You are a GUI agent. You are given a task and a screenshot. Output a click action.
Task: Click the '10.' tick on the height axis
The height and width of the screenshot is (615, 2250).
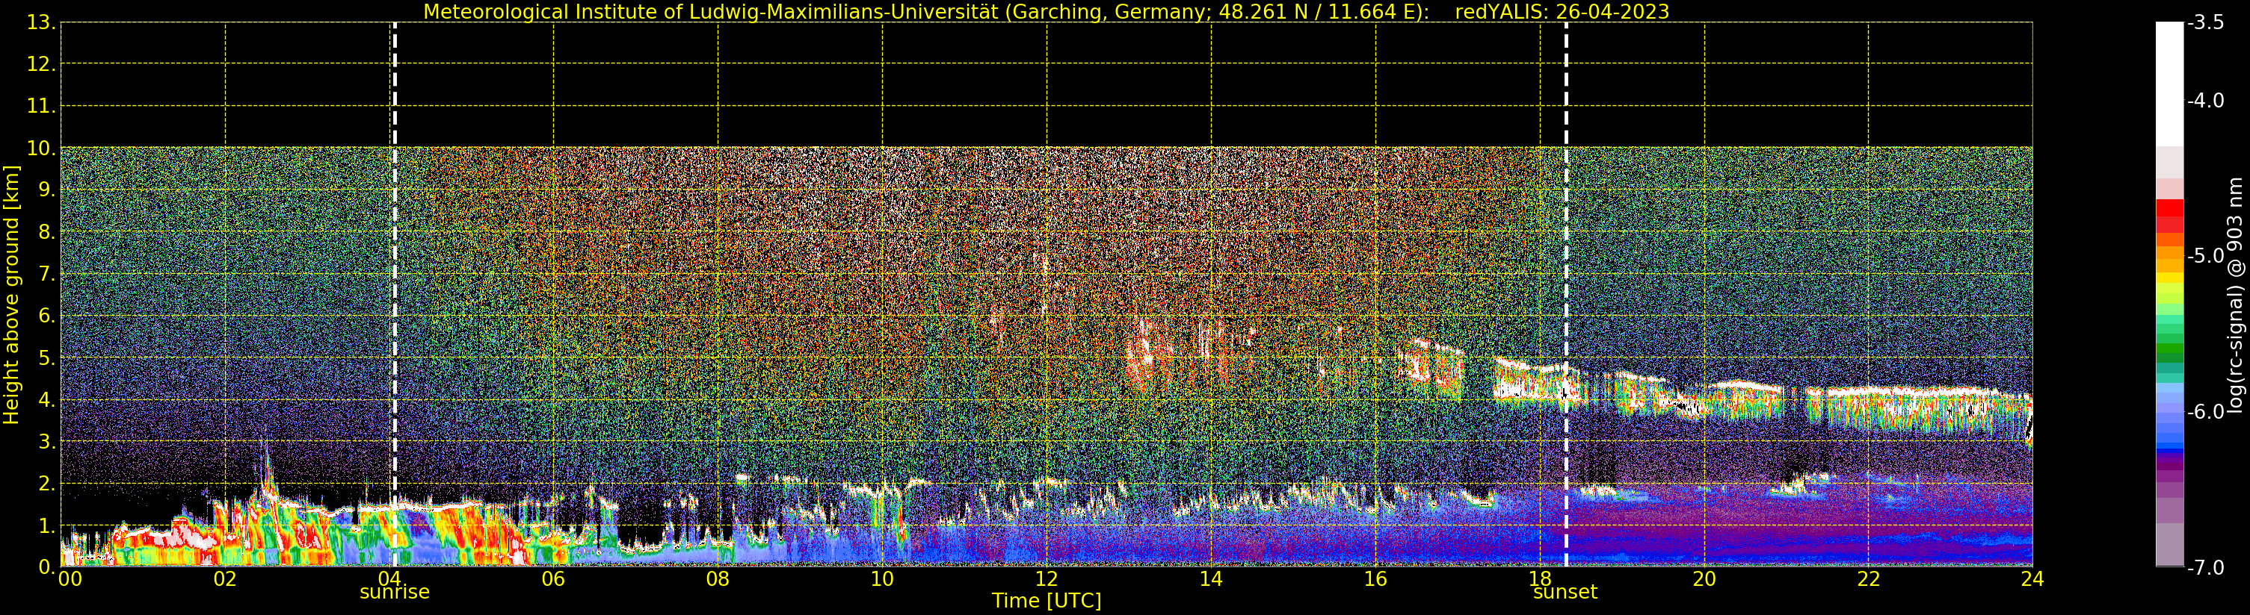41,149
